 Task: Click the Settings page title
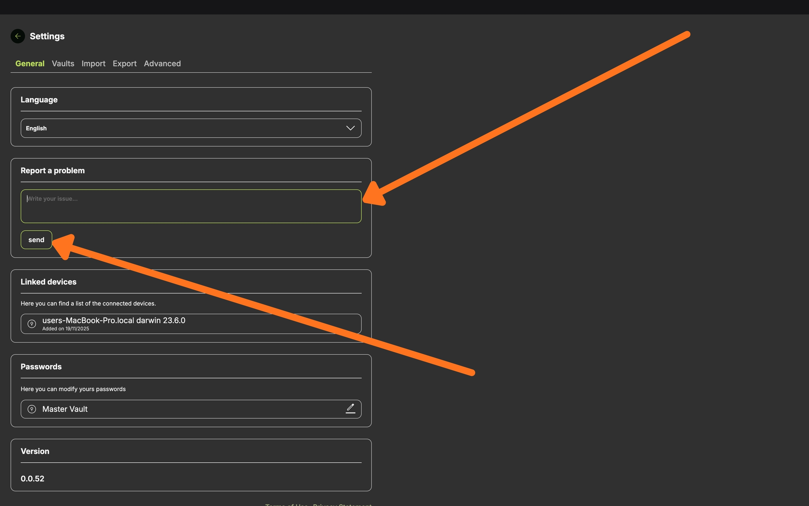47,36
